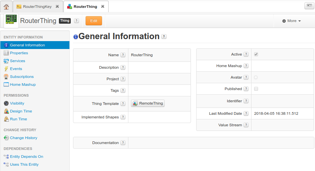Screen dimensions: 315x171
Task: Toggle the Published checkbox
Action: [256, 89]
